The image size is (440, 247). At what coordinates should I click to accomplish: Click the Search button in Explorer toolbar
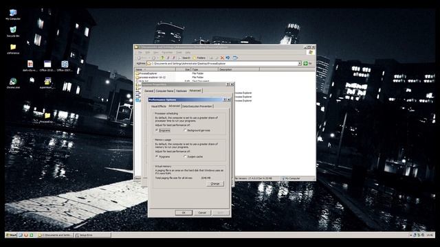(184, 58)
